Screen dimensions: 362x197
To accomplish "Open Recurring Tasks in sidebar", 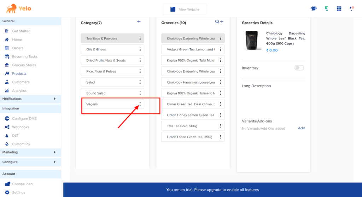I will coord(24,56).
